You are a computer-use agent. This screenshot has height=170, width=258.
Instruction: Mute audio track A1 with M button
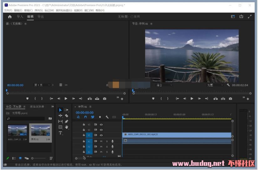click(x=101, y=141)
